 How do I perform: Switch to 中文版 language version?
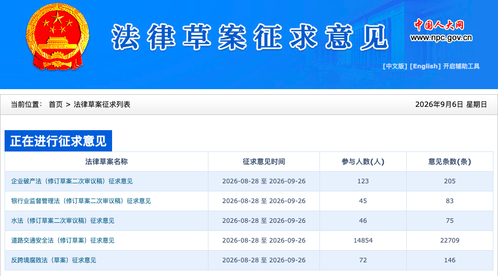[395, 66]
